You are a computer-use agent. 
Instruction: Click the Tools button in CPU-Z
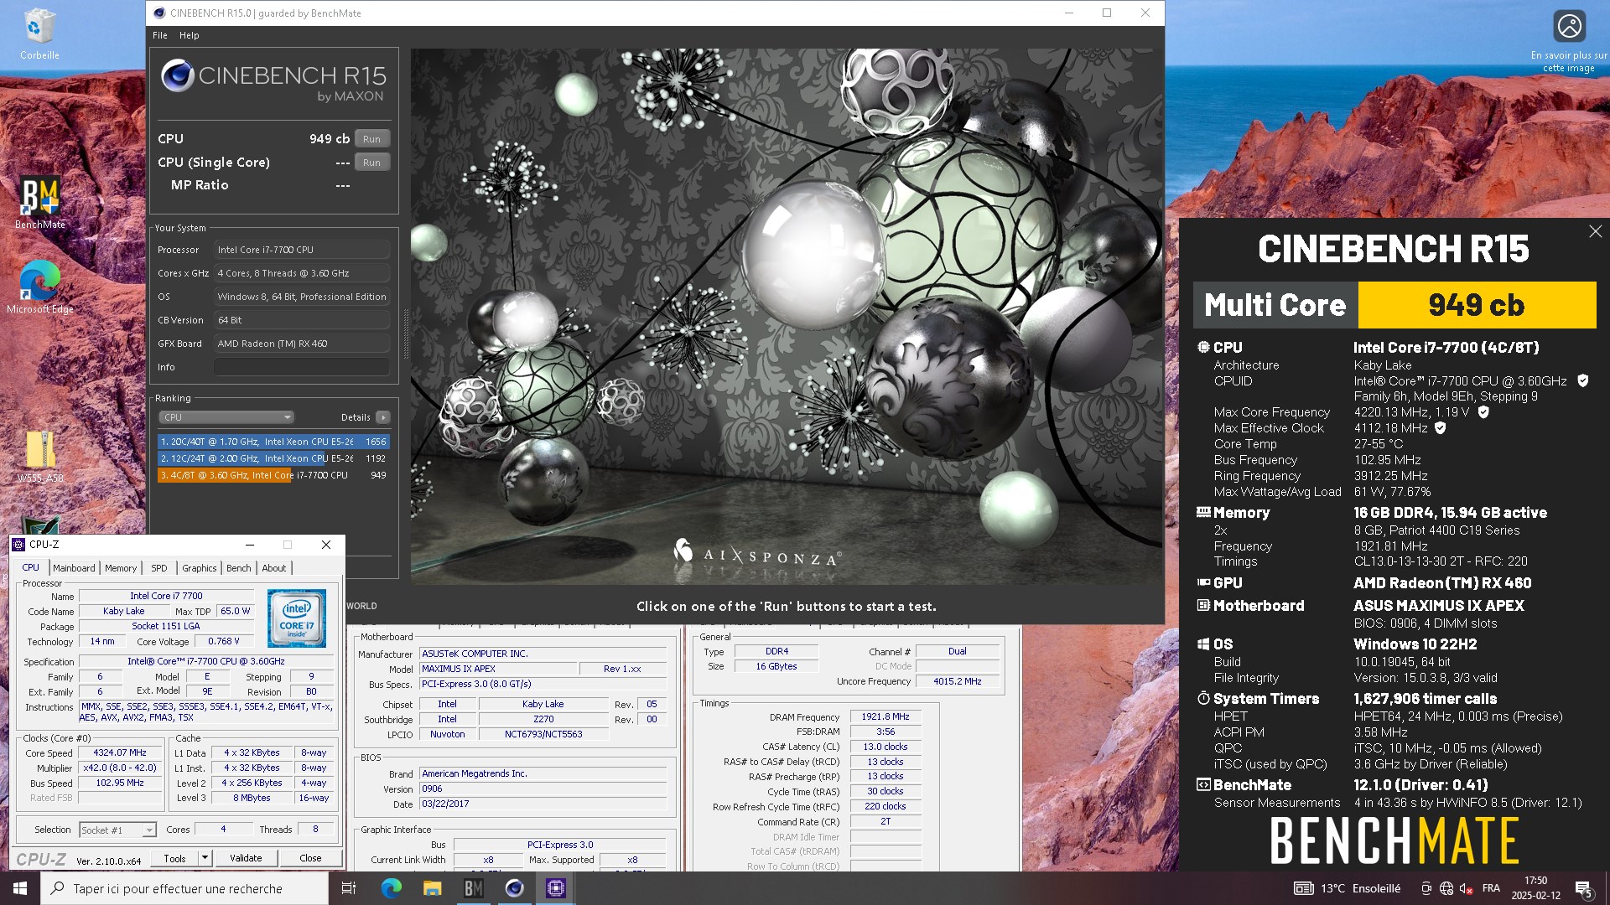pyautogui.click(x=174, y=858)
